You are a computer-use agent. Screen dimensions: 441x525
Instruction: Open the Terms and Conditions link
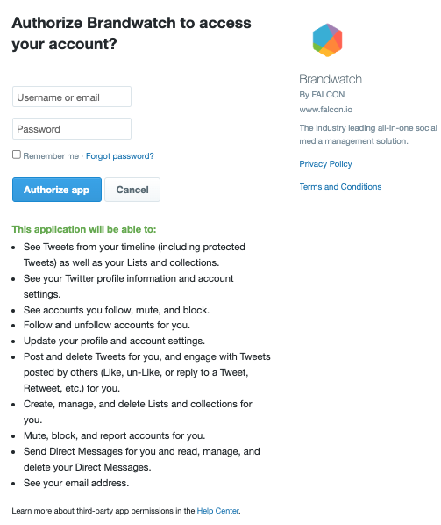click(340, 186)
